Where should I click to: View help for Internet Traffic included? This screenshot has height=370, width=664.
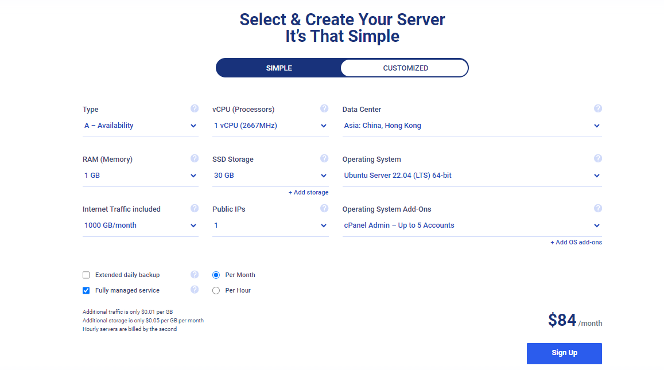(x=195, y=208)
